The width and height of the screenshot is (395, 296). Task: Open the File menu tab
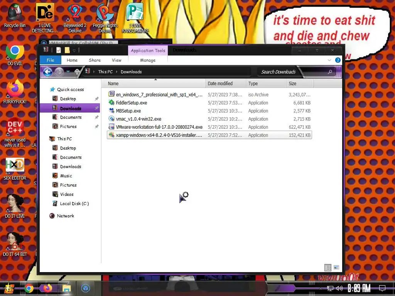point(51,60)
